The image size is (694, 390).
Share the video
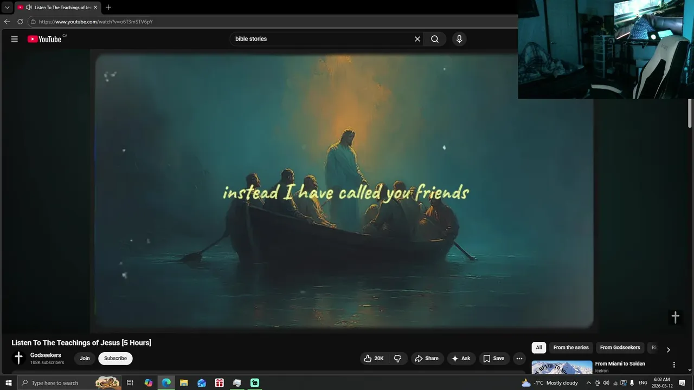coord(427,359)
